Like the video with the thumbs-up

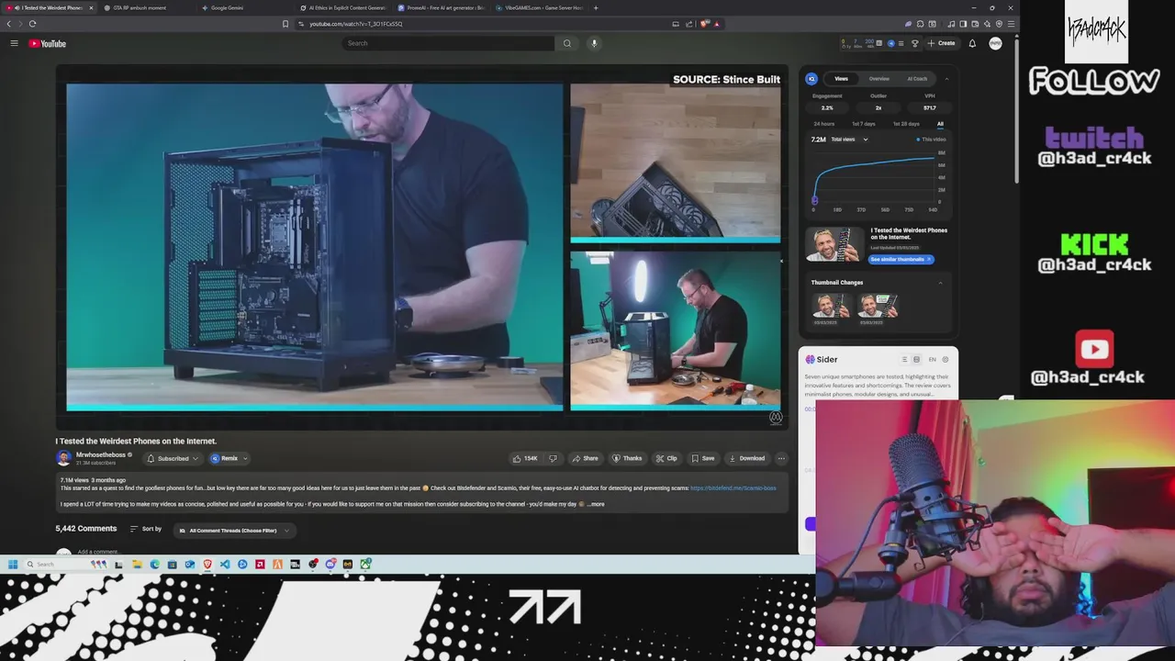(525, 458)
